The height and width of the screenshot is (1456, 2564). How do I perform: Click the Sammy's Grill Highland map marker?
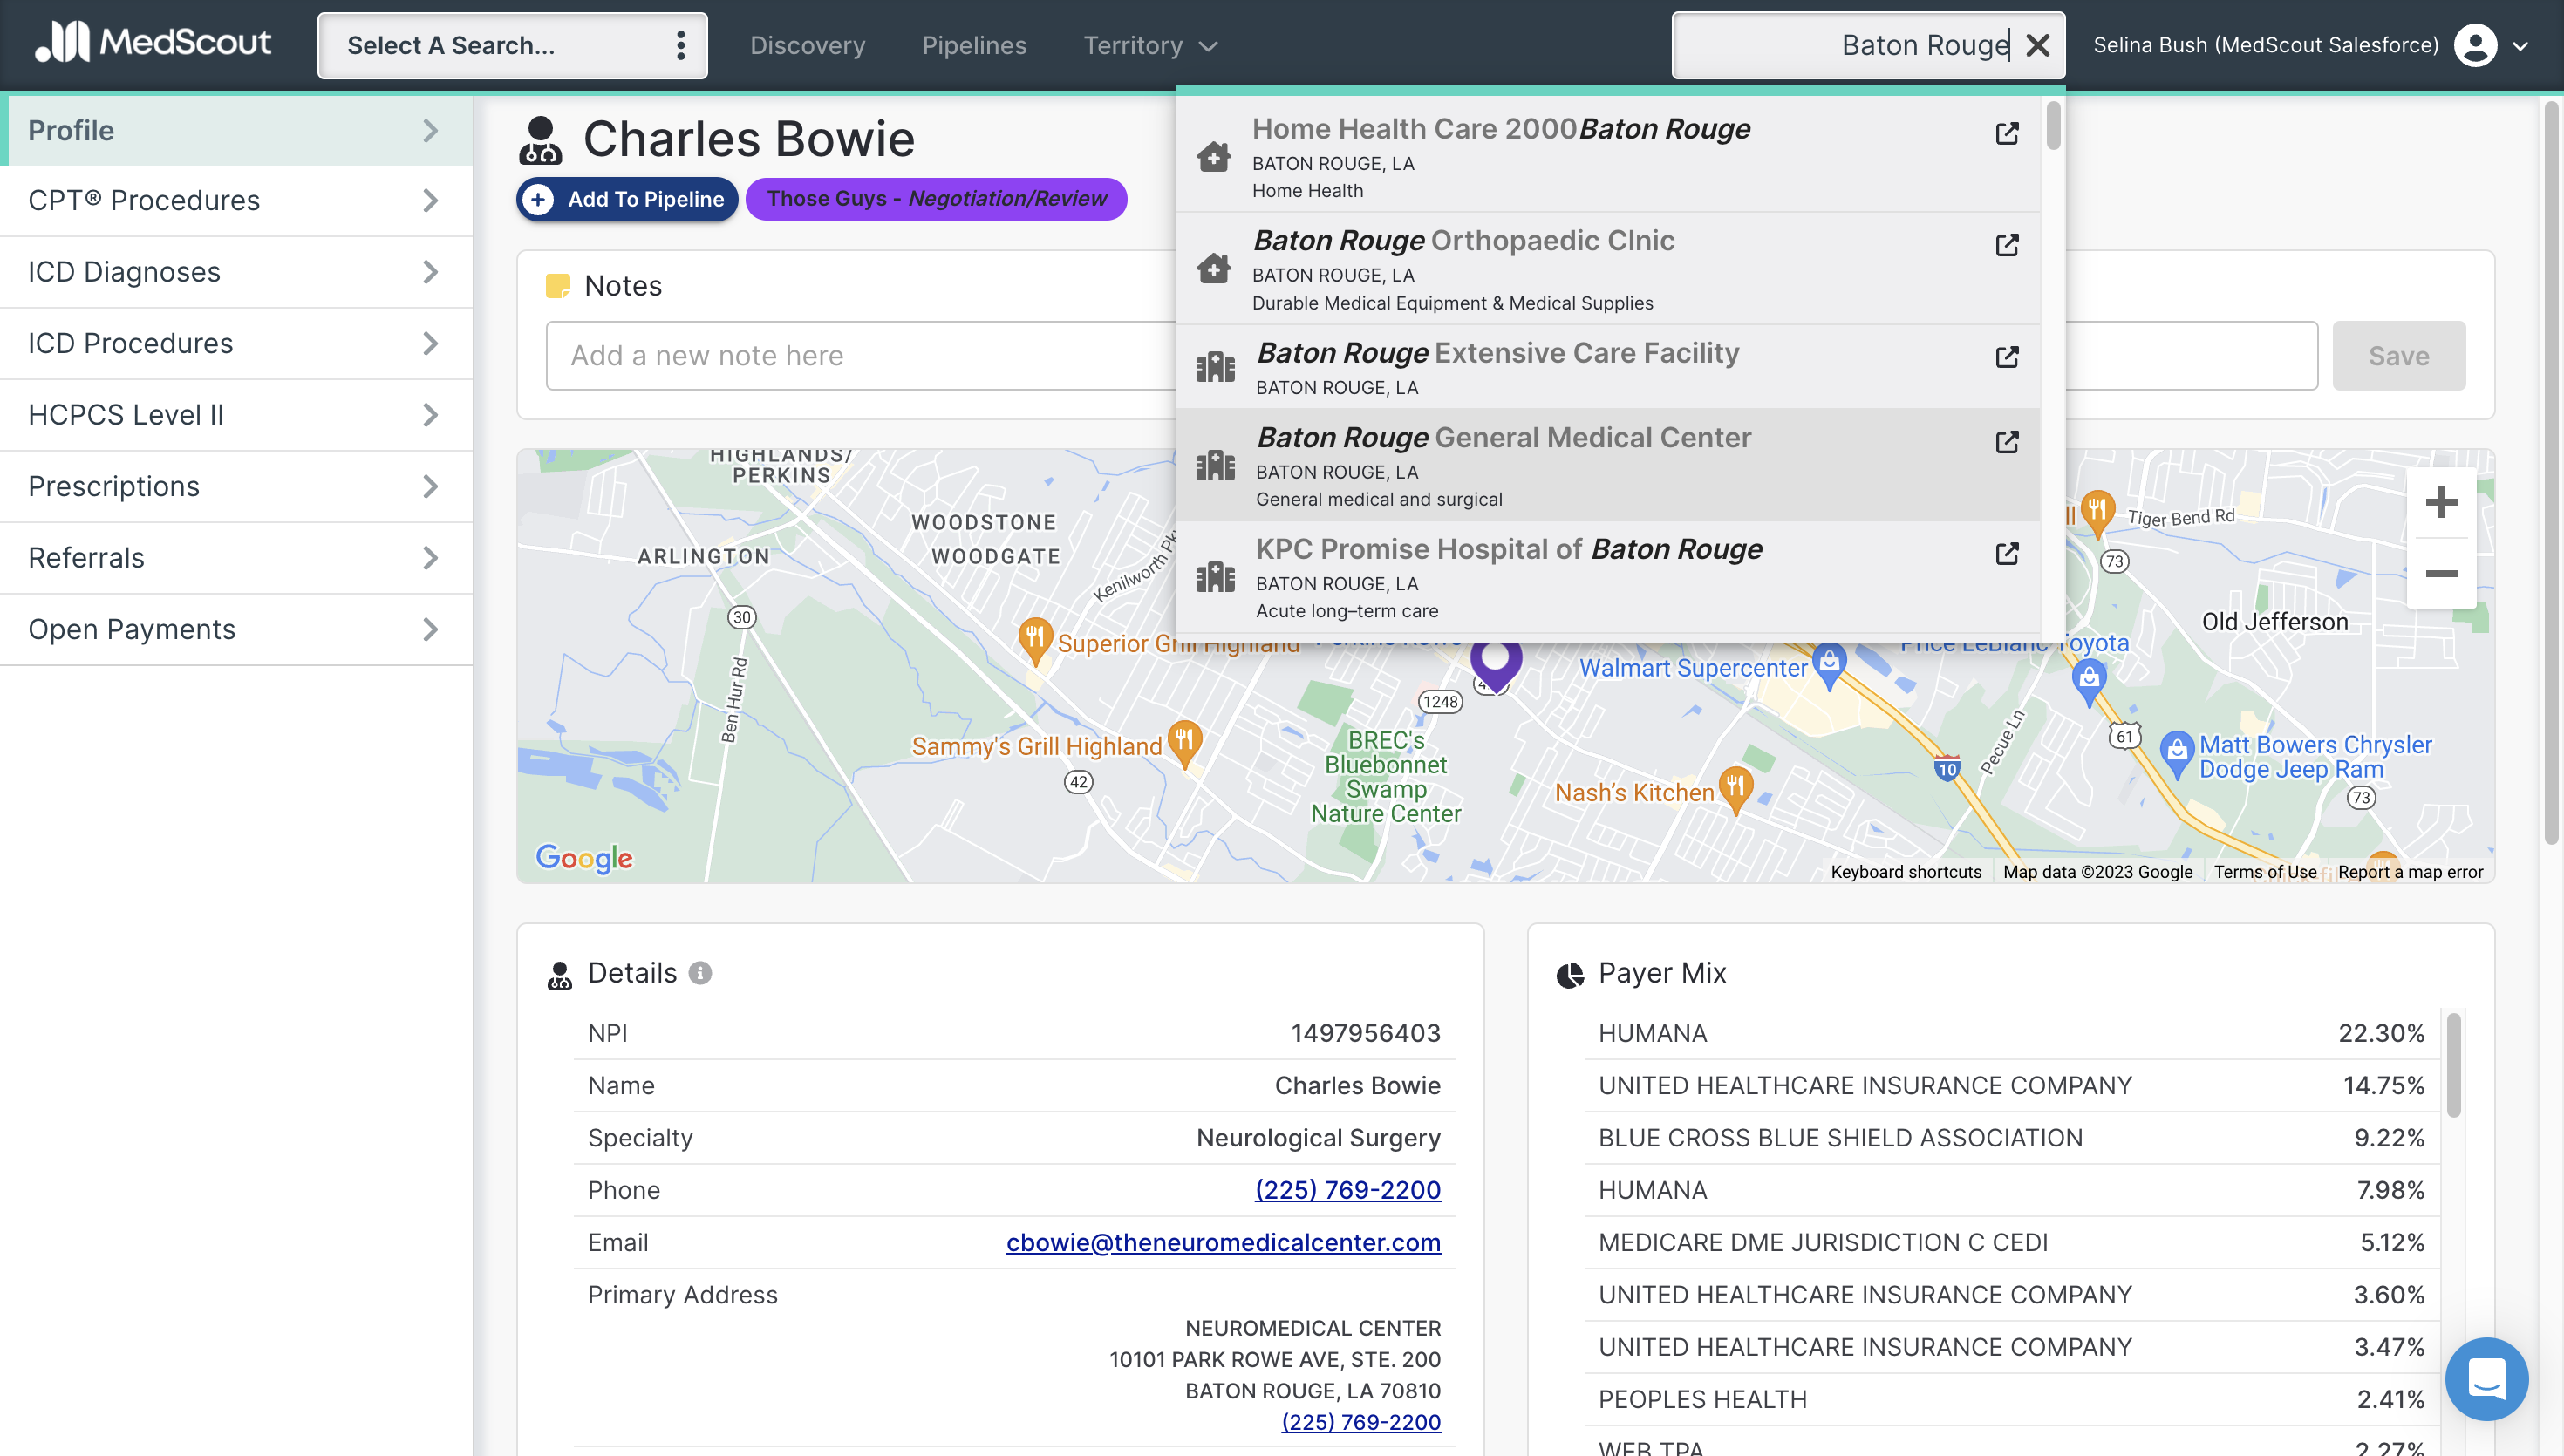tap(1184, 744)
